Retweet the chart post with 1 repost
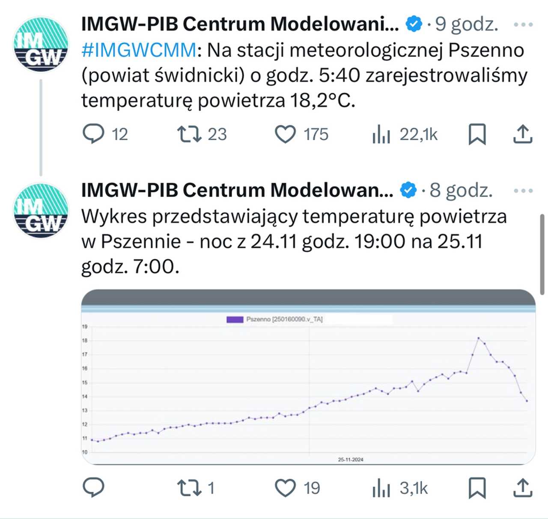Viewport: 548px width, 519px height. point(189,487)
